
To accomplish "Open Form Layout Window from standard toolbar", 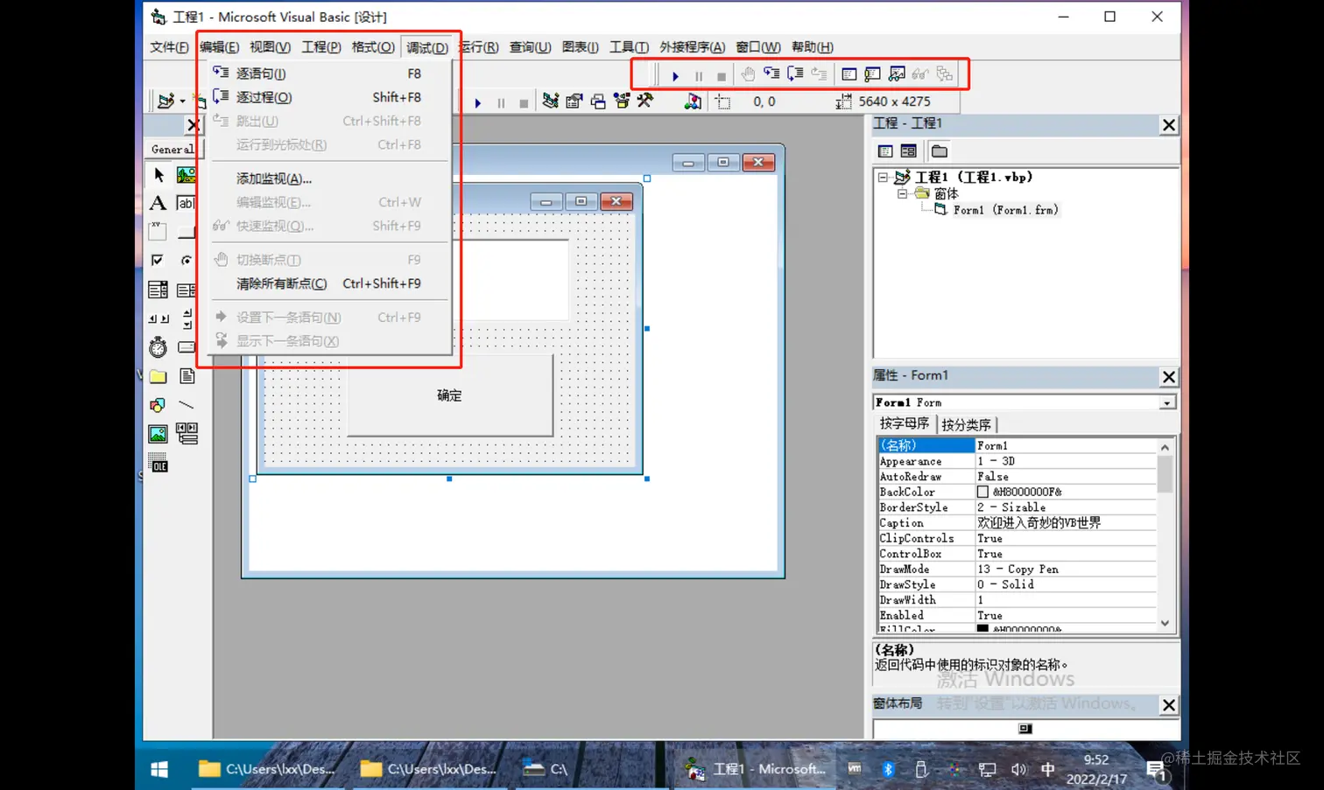I will pos(598,101).
